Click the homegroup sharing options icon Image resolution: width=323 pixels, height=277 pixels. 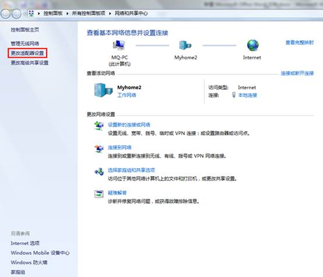tap(99, 171)
